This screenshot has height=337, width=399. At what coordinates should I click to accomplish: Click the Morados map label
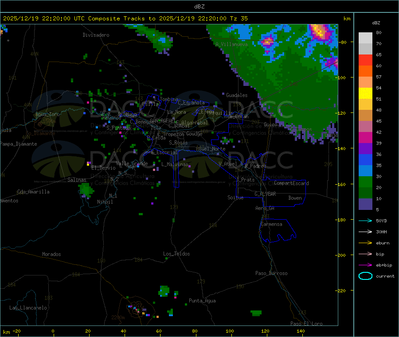click(51, 254)
